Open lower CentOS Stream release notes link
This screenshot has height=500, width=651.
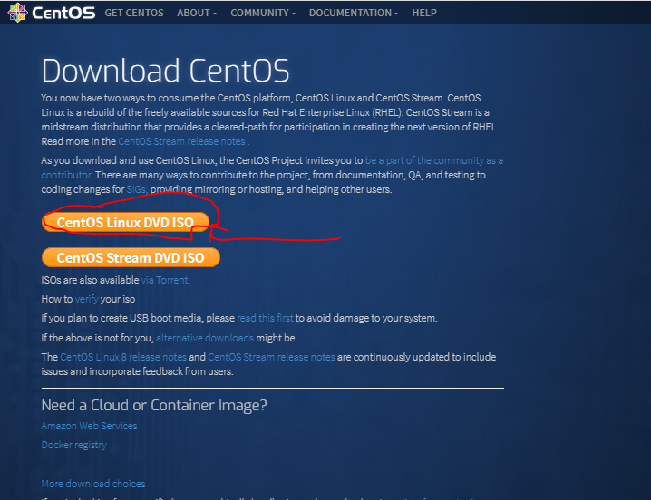(271, 357)
